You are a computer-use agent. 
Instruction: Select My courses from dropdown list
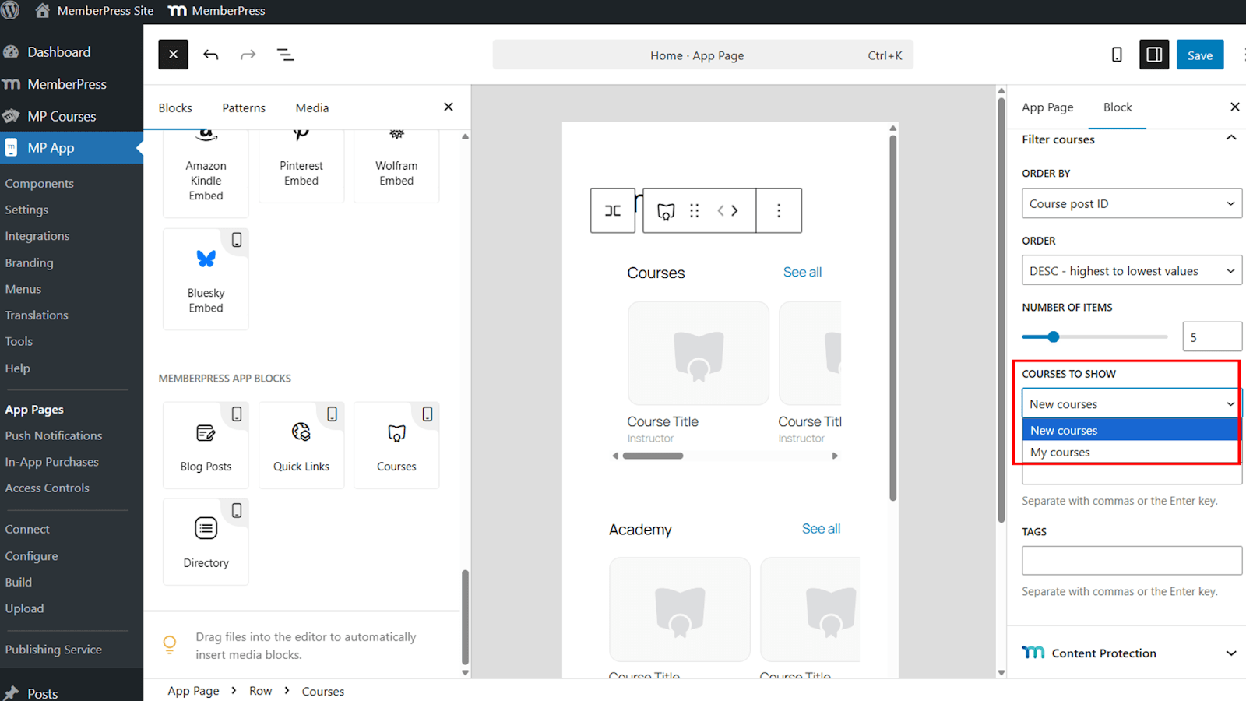click(x=1060, y=453)
